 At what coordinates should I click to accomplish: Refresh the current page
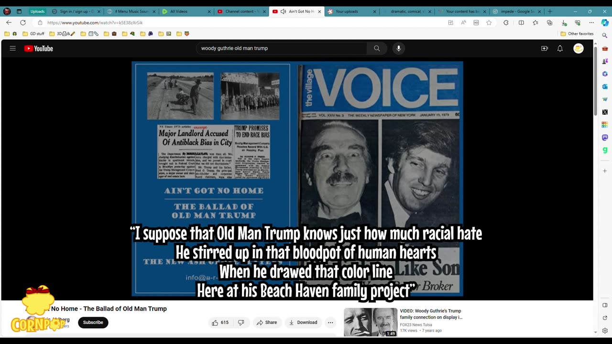(22, 22)
